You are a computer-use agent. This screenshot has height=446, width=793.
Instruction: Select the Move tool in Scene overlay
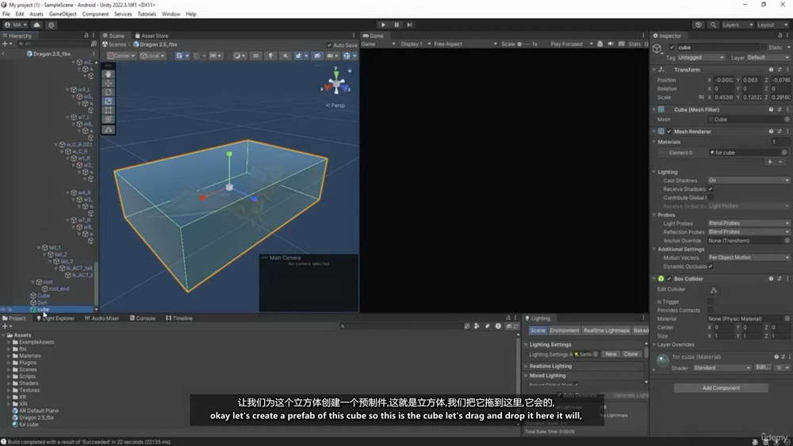tap(108, 83)
